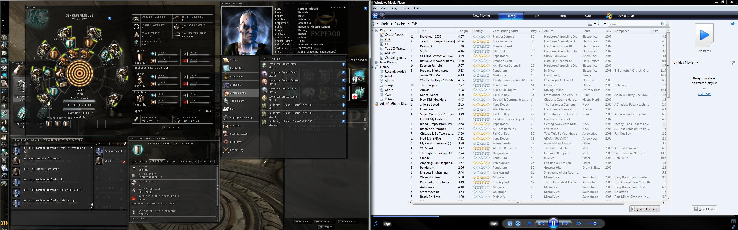This screenshot has height=230, width=738.
Task: Click the Stop playback button
Action: point(529,223)
